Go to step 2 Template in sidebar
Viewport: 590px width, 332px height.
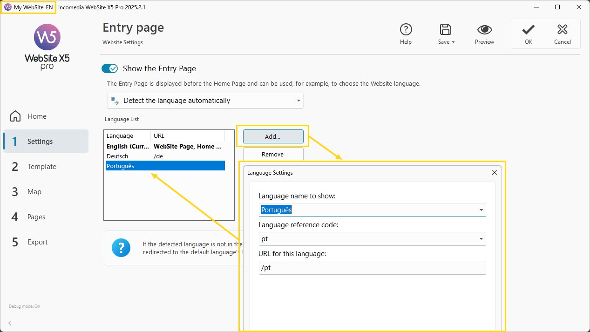pos(46,166)
